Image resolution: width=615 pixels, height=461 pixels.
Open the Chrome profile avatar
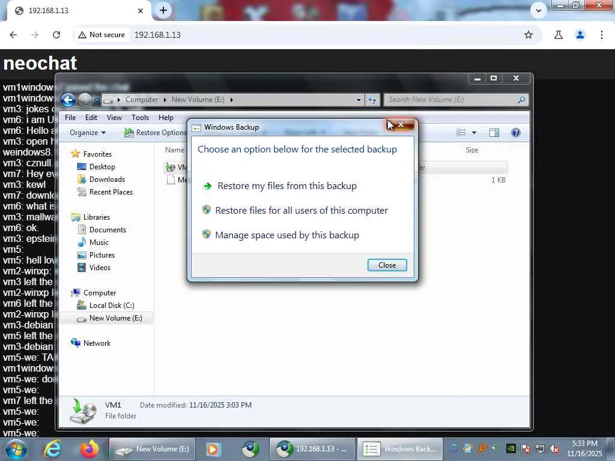580,35
